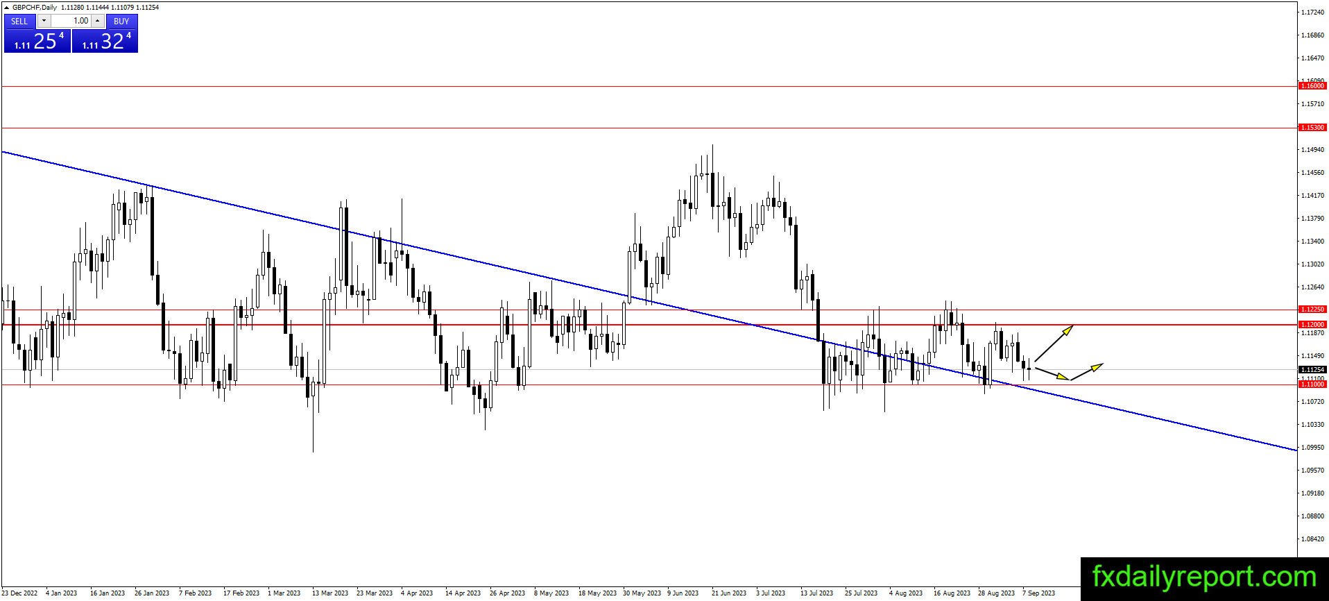Click the 1 Mar 2023 date label
Image resolution: width=1329 pixels, height=601 pixels.
coord(284,593)
